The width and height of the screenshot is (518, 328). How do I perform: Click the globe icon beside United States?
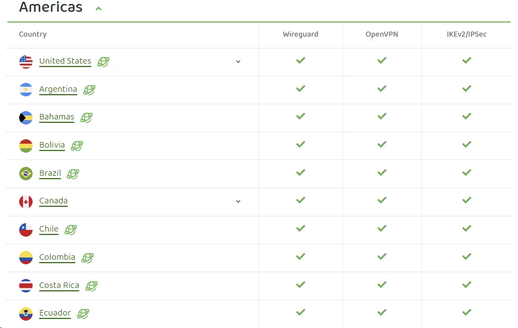pos(104,61)
